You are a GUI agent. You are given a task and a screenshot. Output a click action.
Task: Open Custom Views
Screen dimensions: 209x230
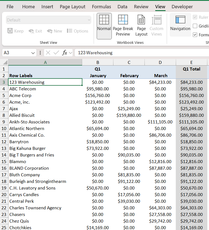(156, 25)
